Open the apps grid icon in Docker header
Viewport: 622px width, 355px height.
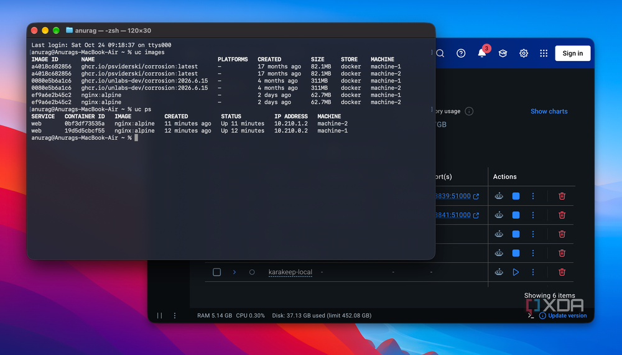(544, 53)
